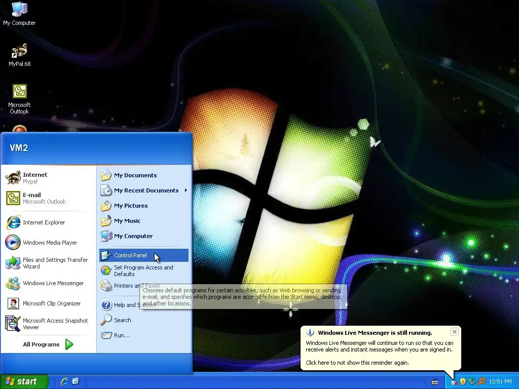Launch Internet Explorer from Quick Launch bar
This screenshot has height=389, width=519.
(64, 381)
